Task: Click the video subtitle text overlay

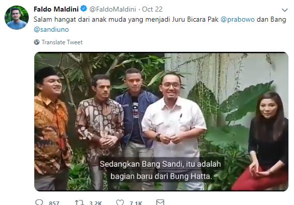Action: pos(161,170)
